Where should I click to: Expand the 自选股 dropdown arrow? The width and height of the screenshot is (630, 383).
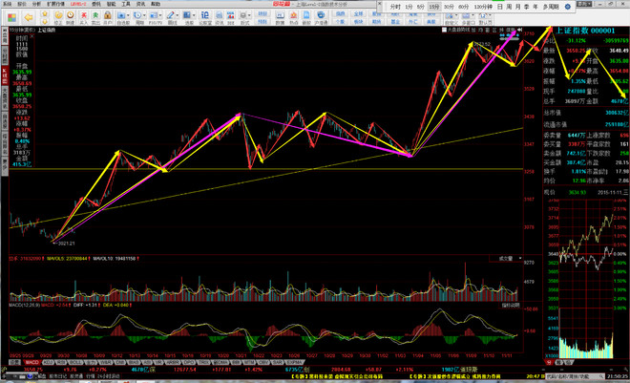click(128, 15)
